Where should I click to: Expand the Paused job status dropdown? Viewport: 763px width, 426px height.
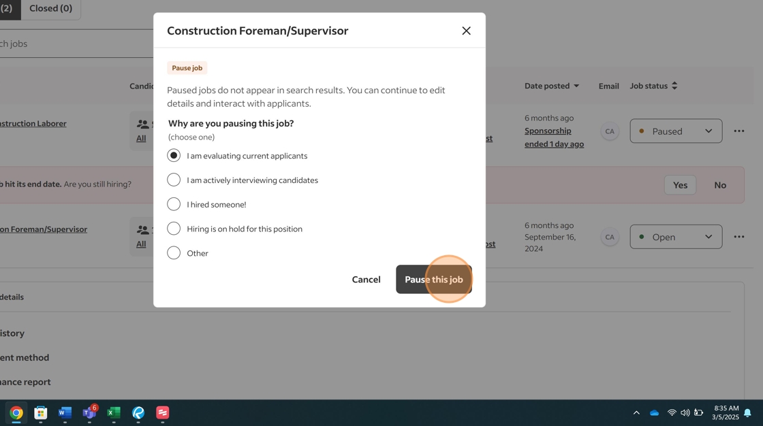click(676, 131)
